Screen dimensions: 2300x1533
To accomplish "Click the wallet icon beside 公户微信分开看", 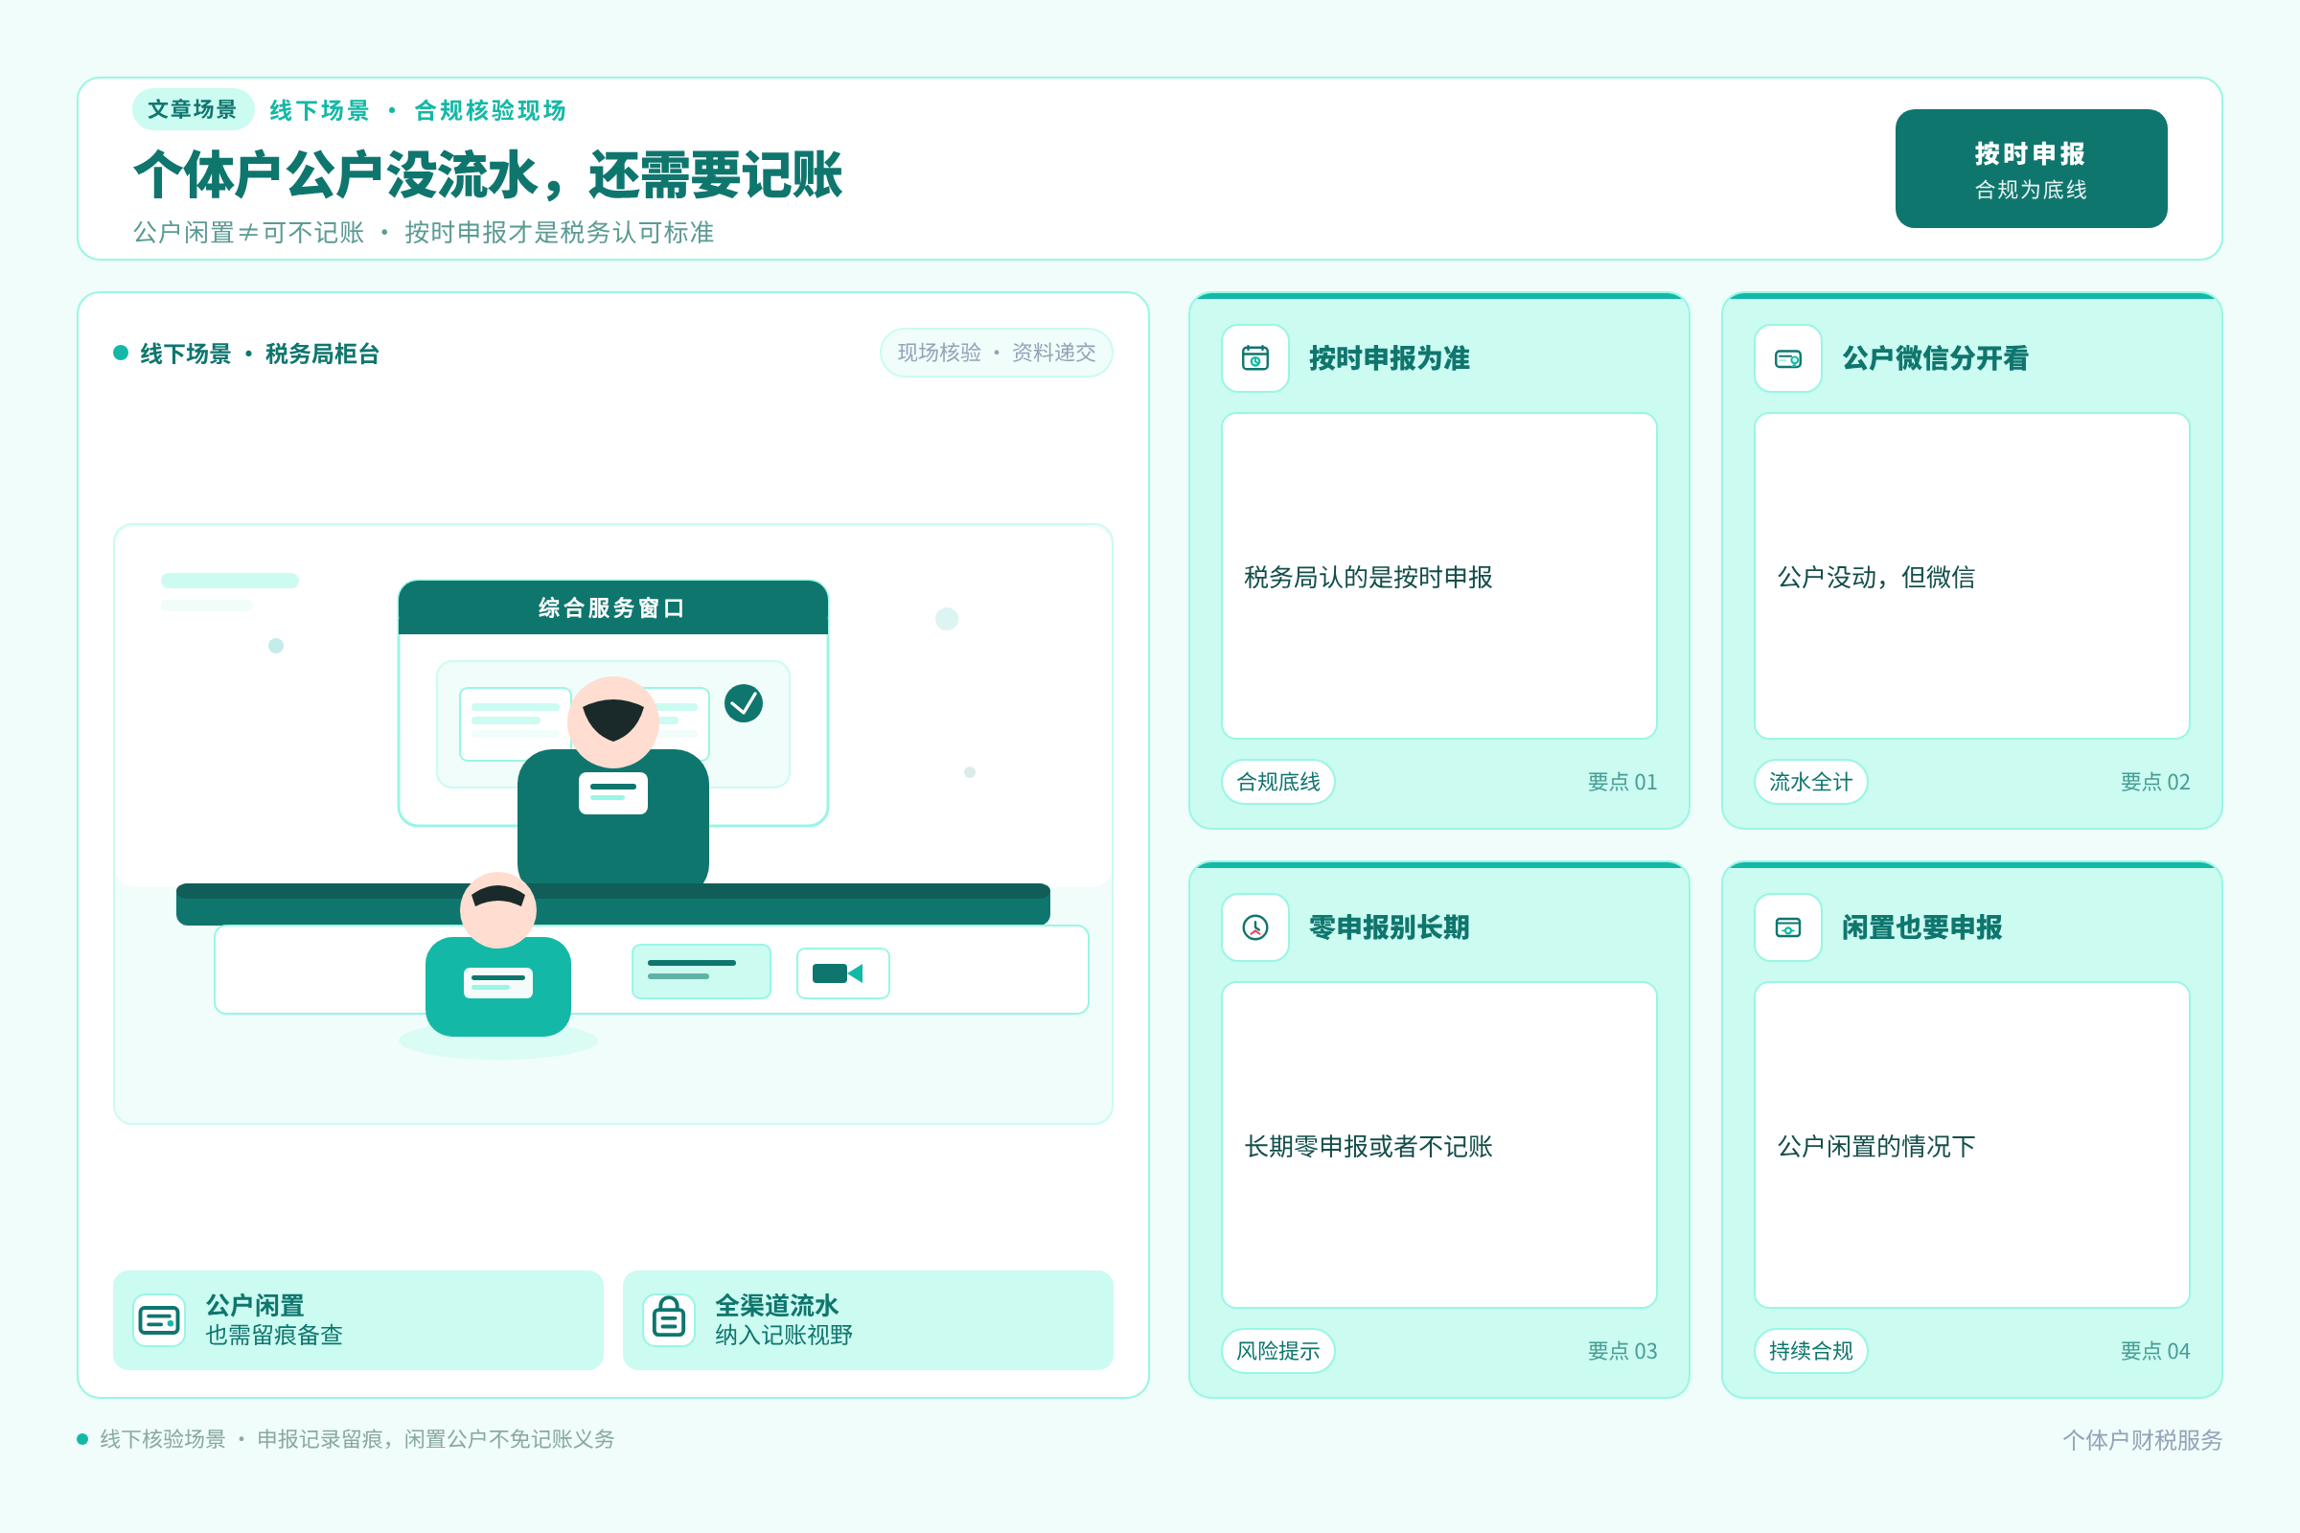I will [1787, 357].
